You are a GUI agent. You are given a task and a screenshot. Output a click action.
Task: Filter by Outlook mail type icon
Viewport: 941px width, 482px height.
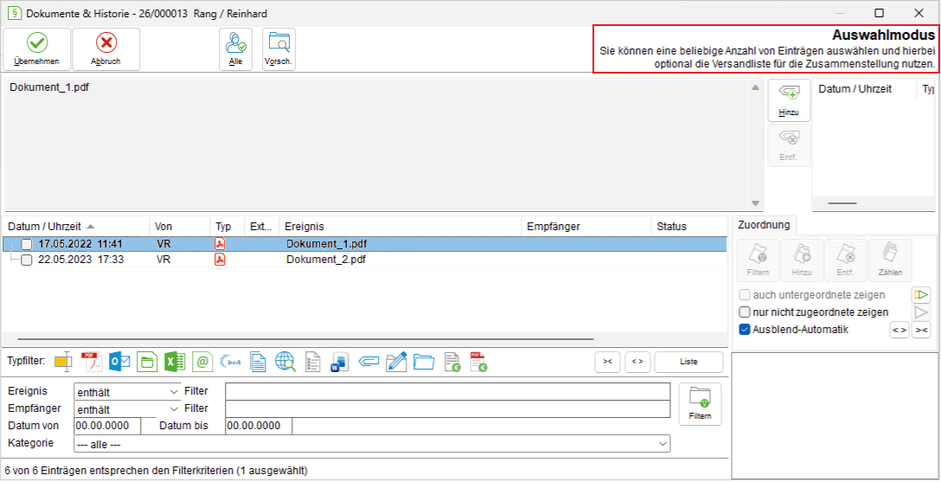click(119, 362)
